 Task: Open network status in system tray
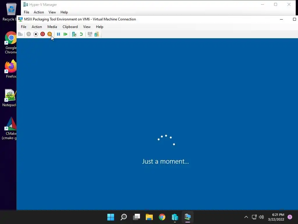254,217
